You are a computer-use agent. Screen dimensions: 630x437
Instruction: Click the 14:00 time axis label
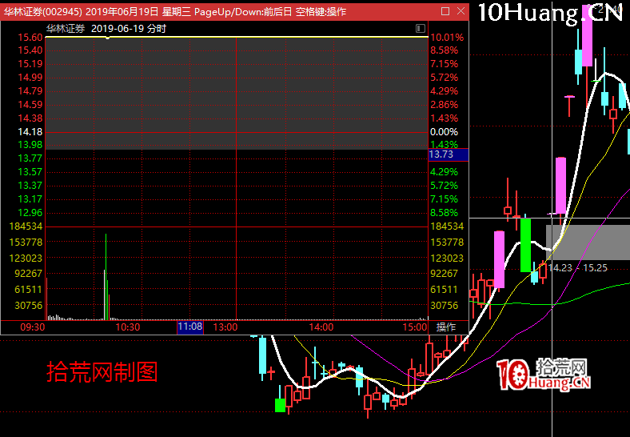321,327
